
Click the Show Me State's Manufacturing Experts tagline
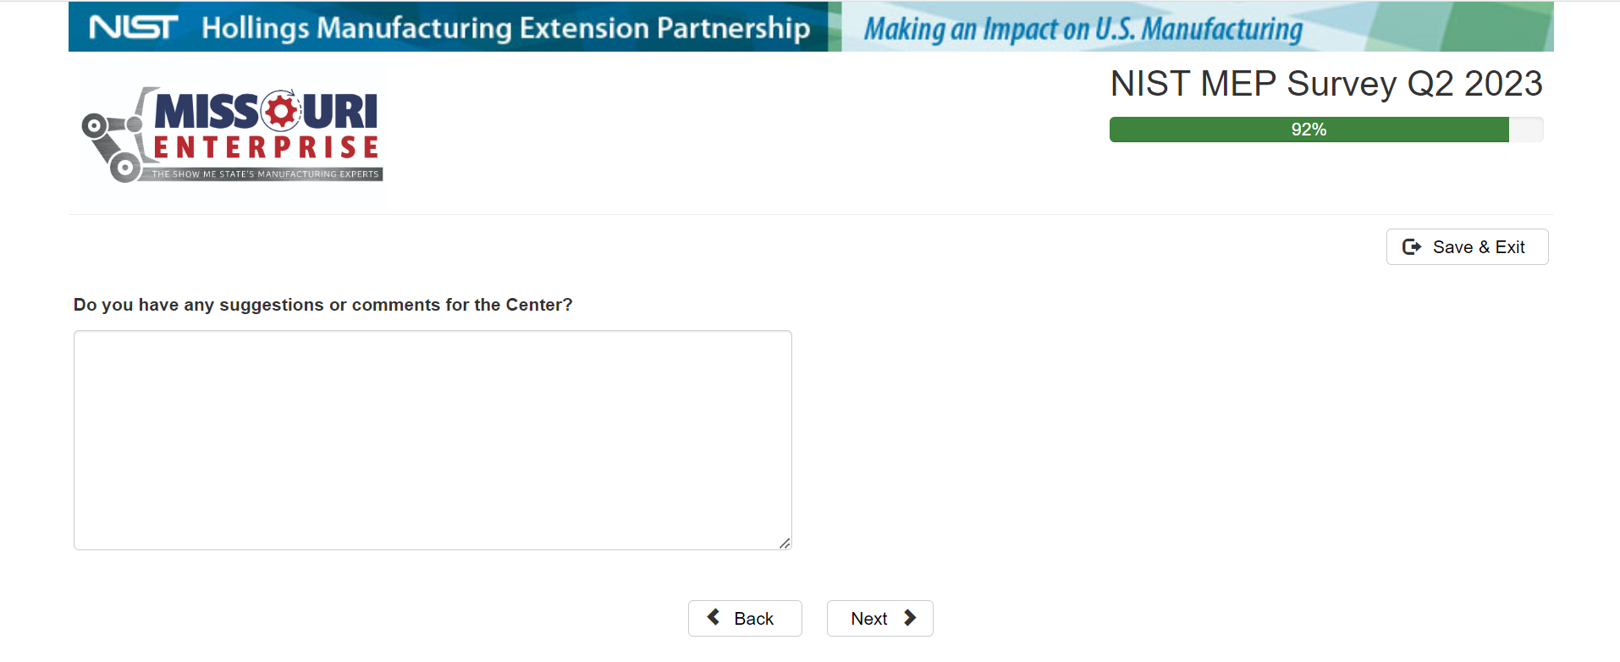coord(265,174)
